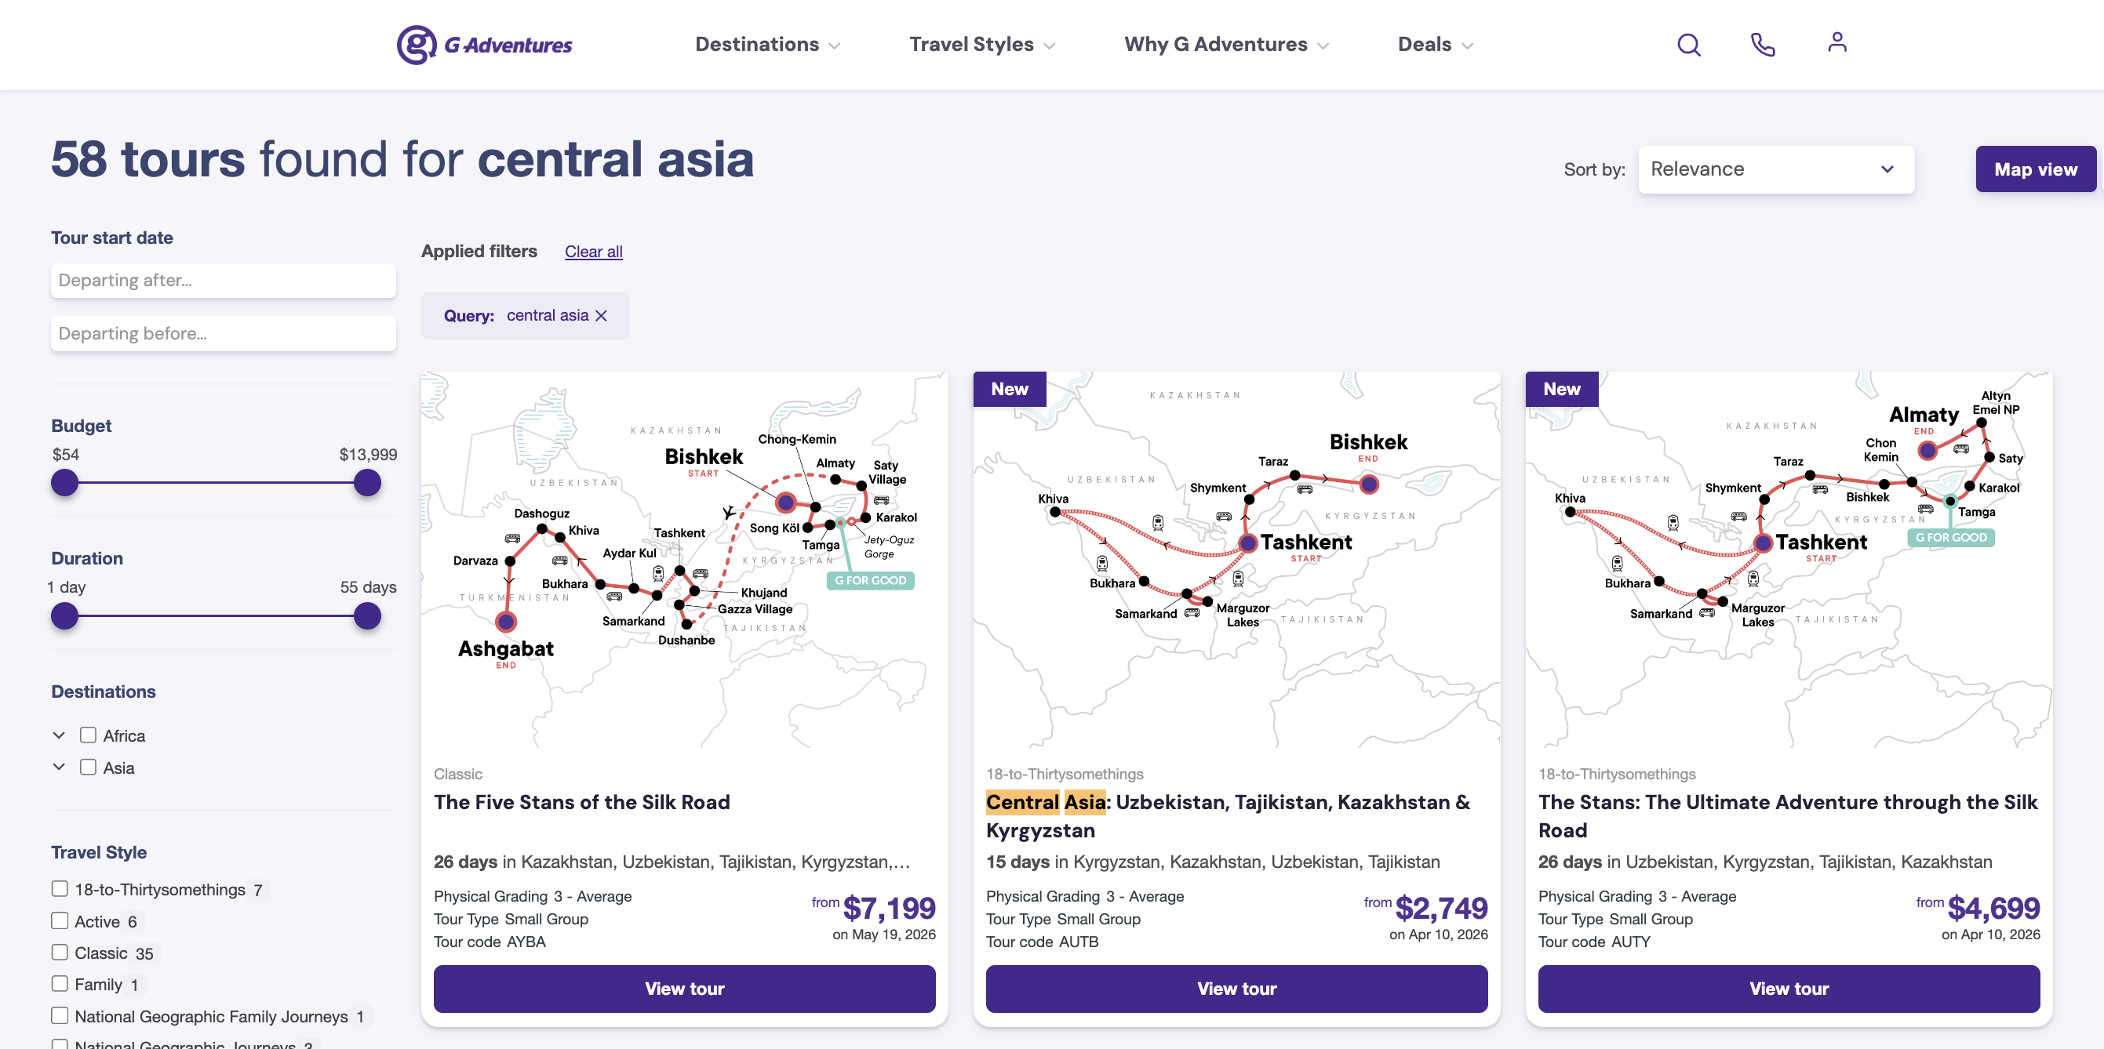
Task: Tick the Active travel style
Action: click(x=60, y=921)
